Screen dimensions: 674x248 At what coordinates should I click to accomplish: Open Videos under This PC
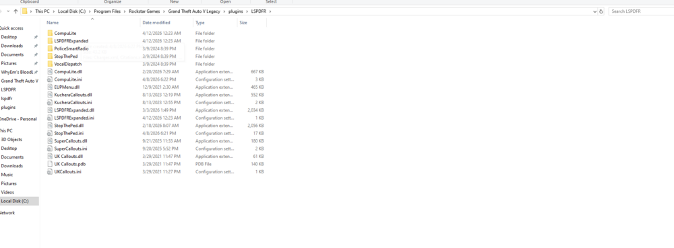tap(7, 192)
